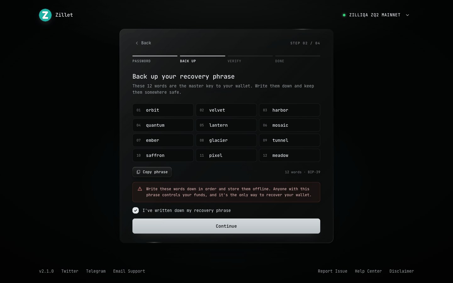Click word 07 ember
This screenshot has height=283, width=453.
(163, 140)
